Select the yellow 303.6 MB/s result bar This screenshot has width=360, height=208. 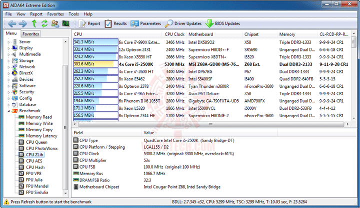coord(95,64)
